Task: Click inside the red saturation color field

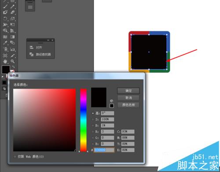Action: pyautogui.click(x=44, y=120)
